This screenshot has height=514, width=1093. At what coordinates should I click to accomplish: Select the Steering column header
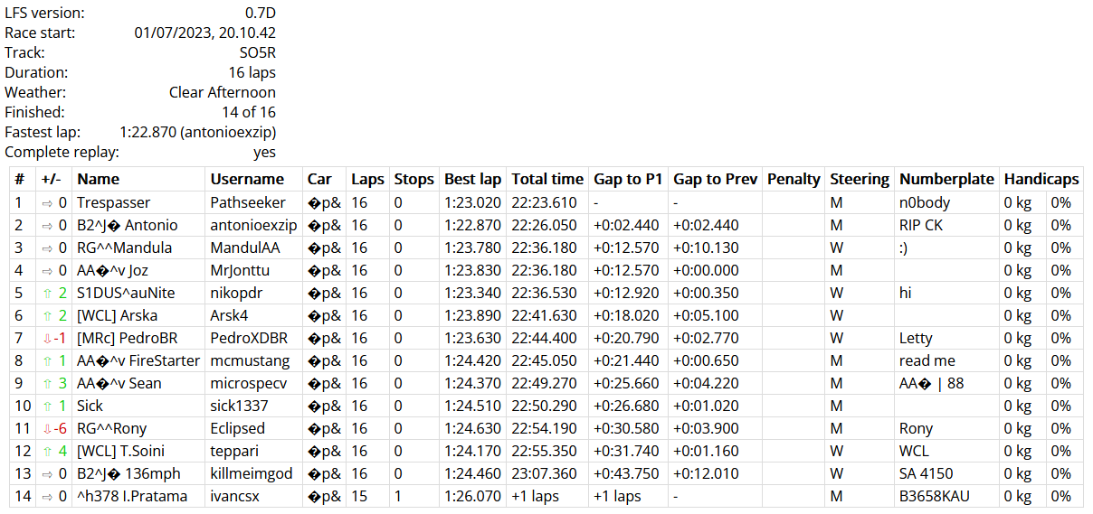tap(859, 179)
